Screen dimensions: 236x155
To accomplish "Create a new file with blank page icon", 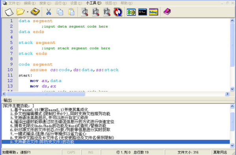I will click(x=9, y=12).
